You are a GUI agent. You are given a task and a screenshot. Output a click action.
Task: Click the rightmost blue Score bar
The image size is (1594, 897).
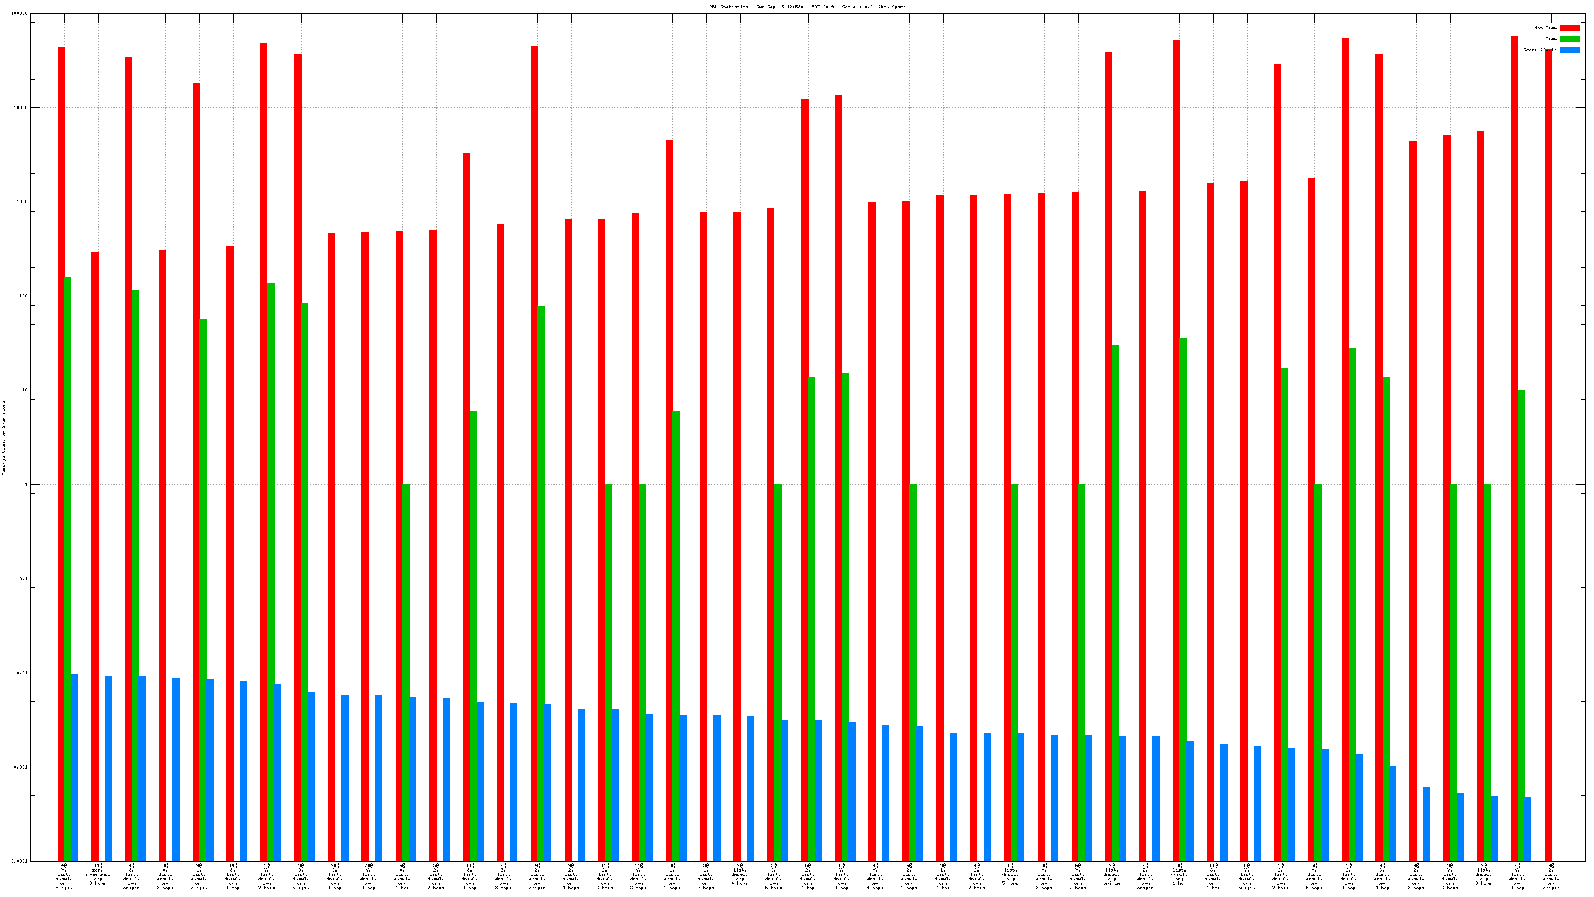point(1528,829)
